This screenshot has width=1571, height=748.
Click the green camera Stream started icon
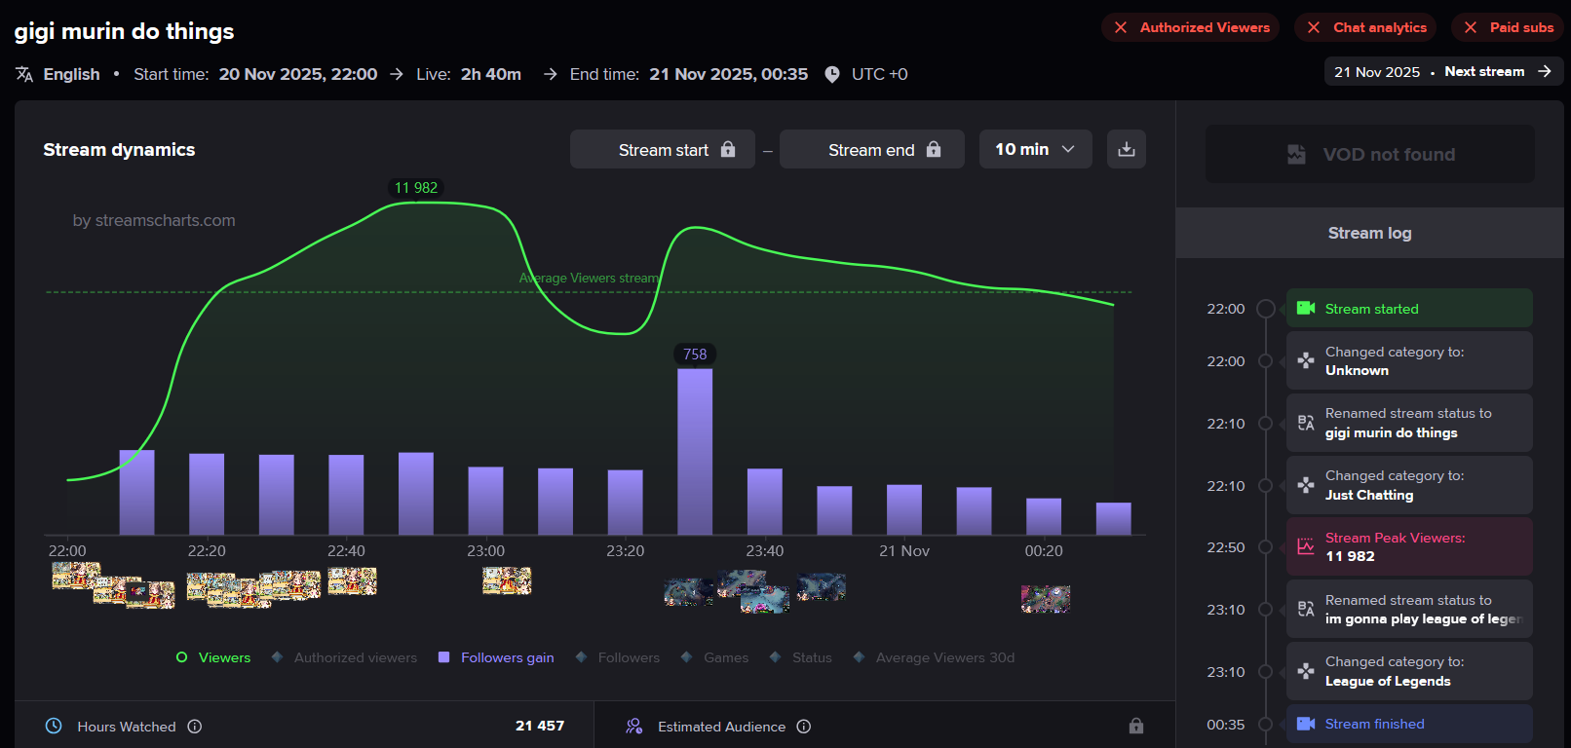point(1306,308)
